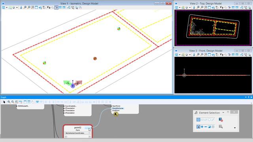Choose Block selection method in Element Selection

coord(202,120)
